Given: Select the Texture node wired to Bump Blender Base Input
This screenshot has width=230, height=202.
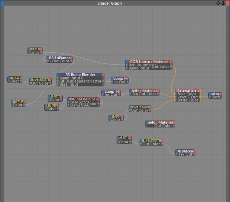Looking at the screenshot, I should click(18, 103).
